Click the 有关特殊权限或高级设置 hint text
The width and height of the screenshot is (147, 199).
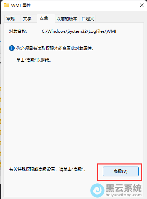[x=47, y=169]
